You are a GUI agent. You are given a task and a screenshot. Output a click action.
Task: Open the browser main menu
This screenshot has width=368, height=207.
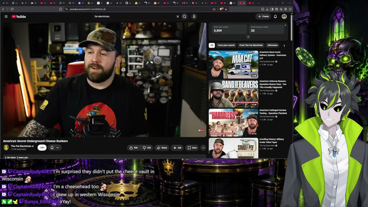click(290, 9)
